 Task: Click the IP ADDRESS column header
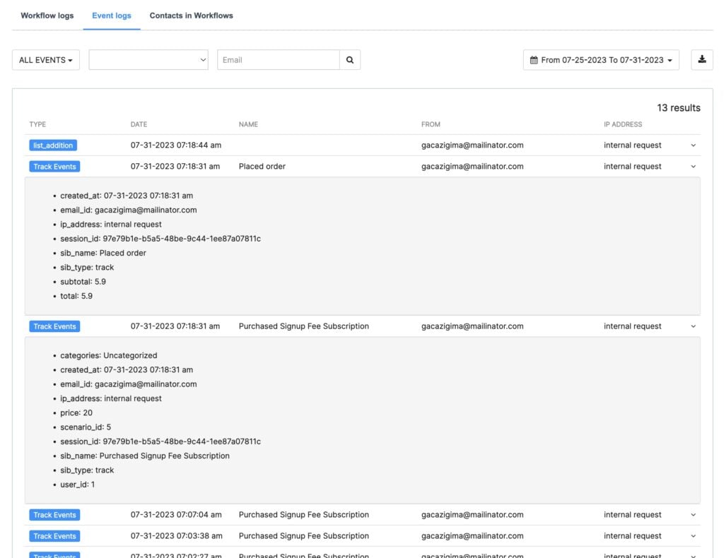click(622, 124)
